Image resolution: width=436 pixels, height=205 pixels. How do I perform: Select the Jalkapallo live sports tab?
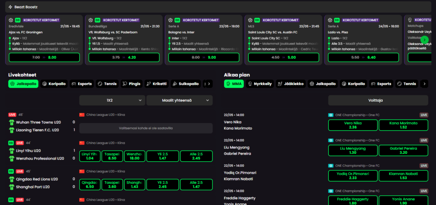23,84
